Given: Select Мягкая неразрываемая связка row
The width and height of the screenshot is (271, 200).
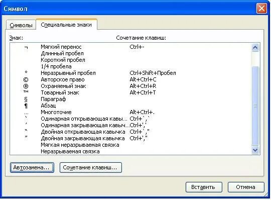Looking at the screenshot, I should [130, 145].
